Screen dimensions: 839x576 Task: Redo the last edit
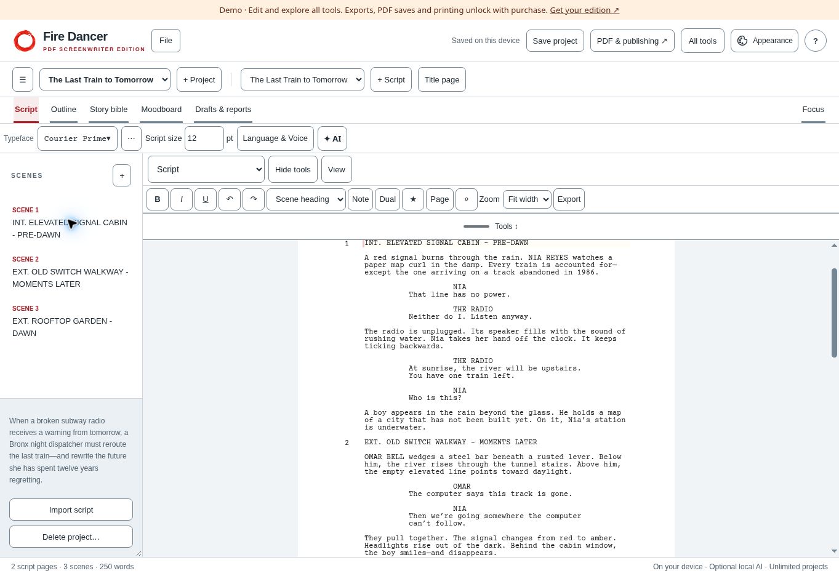coord(254,199)
